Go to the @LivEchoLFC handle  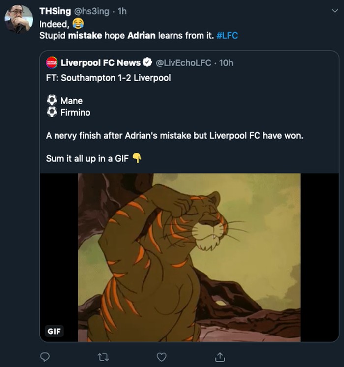pyautogui.click(x=183, y=62)
